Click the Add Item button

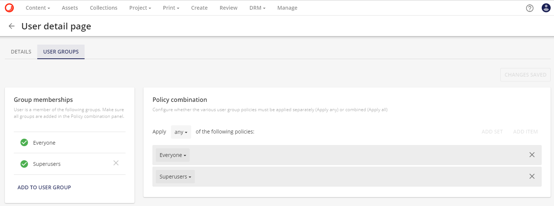pos(525,132)
